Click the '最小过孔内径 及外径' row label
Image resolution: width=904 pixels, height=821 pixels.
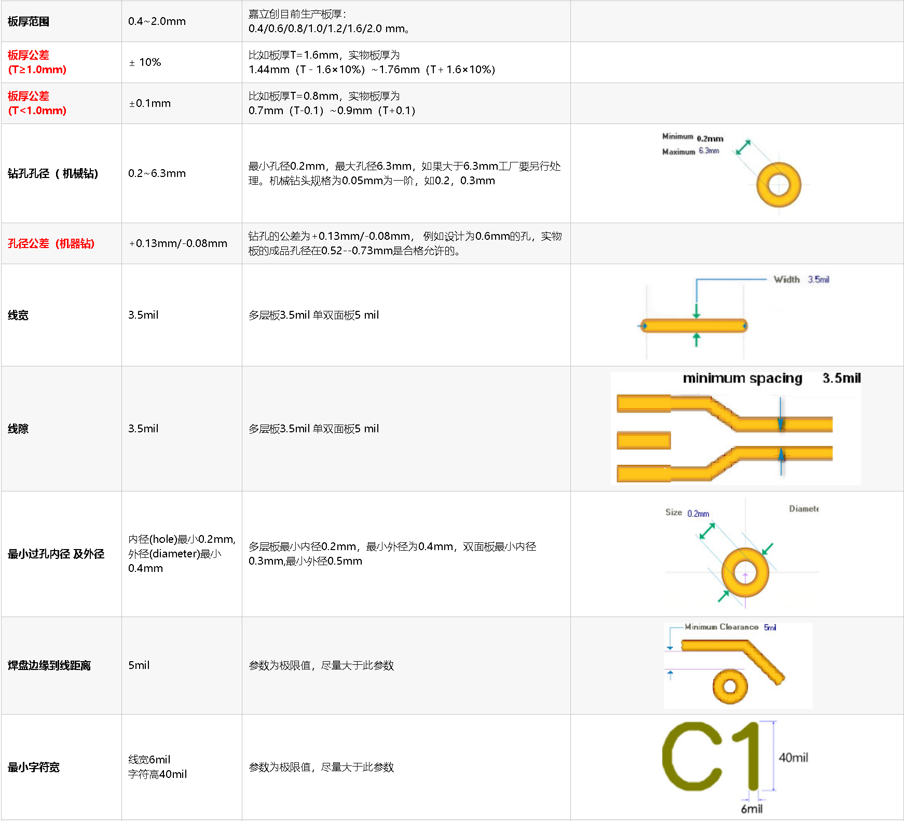[x=56, y=554]
